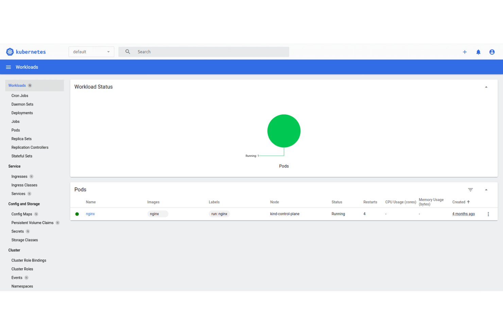The image size is (503, 335).
Task: Collapse the Pods panel
Action: coord(486,189)
